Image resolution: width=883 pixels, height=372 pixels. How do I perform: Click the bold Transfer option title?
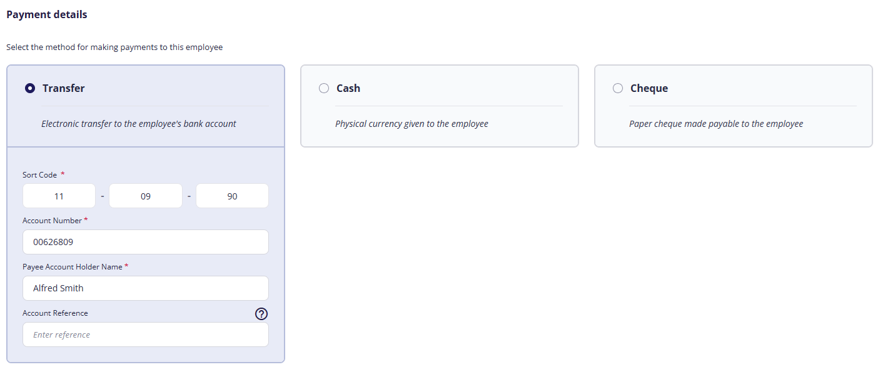pos(64,88)
